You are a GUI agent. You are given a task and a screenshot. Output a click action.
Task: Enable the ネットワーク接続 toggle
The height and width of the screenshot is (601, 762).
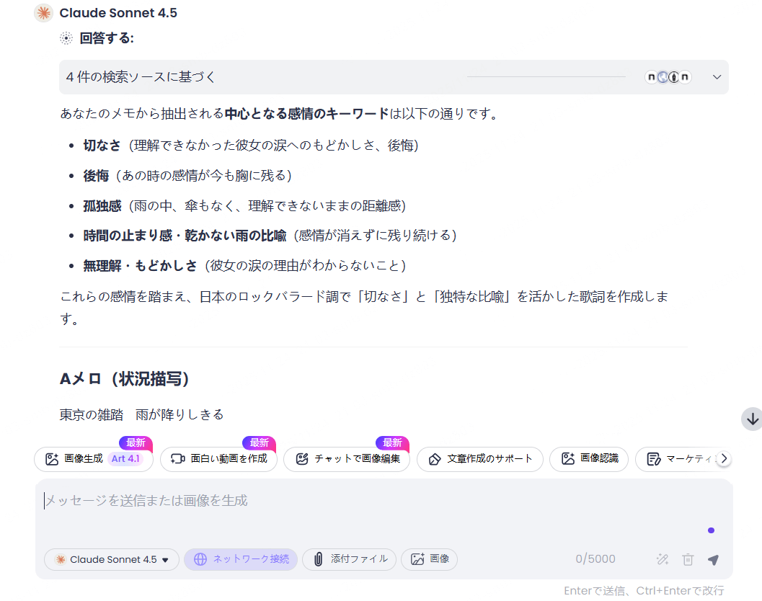pyautogui.click(x=241, y=559)
